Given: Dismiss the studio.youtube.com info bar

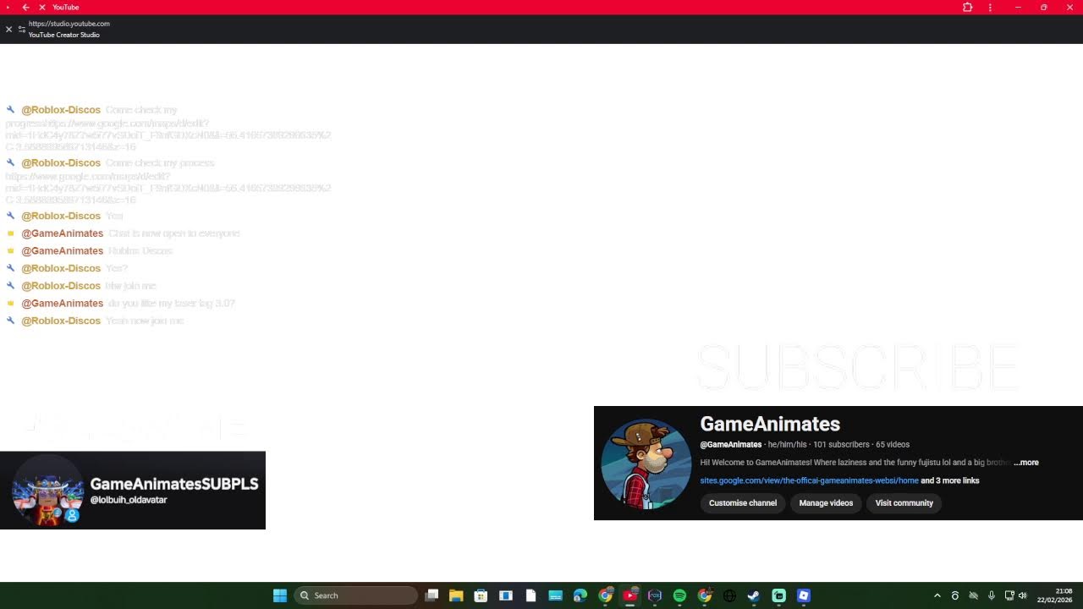Looking at the screenshot, I should [x=8, y=29].
